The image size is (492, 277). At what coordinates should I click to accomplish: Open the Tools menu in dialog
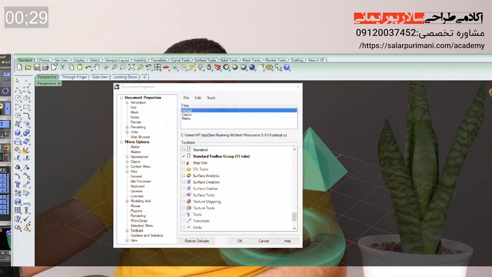pyautogui.click(x=211, y=98)
